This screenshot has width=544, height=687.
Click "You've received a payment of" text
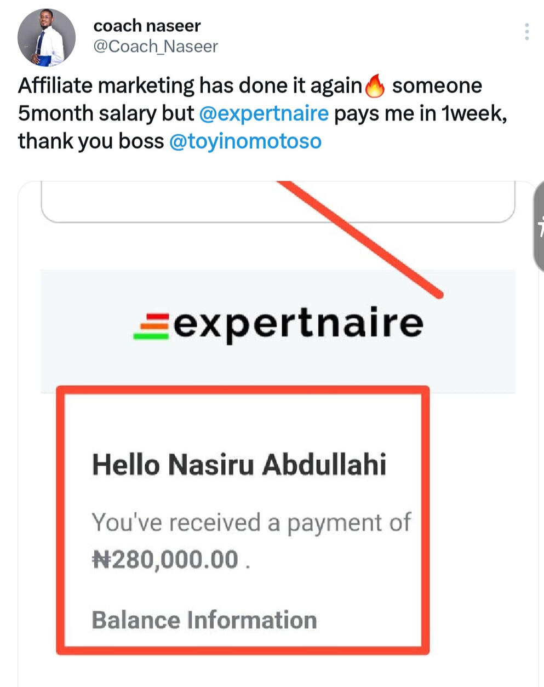251,522
